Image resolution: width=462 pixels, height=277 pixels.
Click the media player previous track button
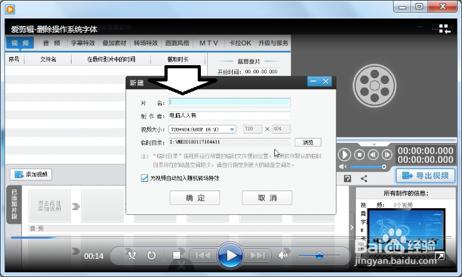pyautogui.click(x=203, y=255)
